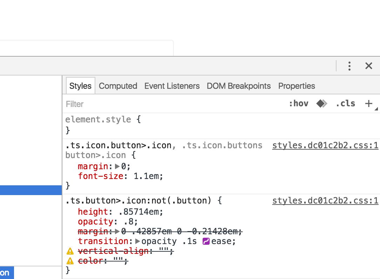Toggle the .cls element classes panel
The height and width of the screenshot is (279, 380).
345,103
